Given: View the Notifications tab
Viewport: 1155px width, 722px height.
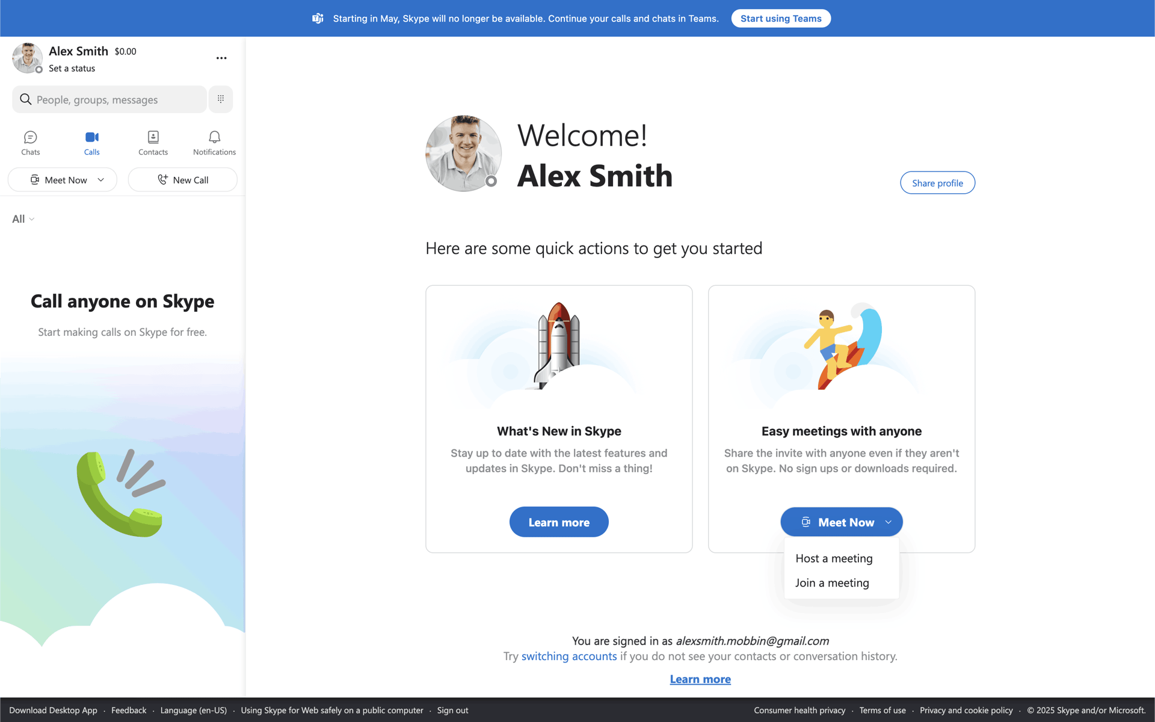Looking at the screenshot, I should [214, 143].
